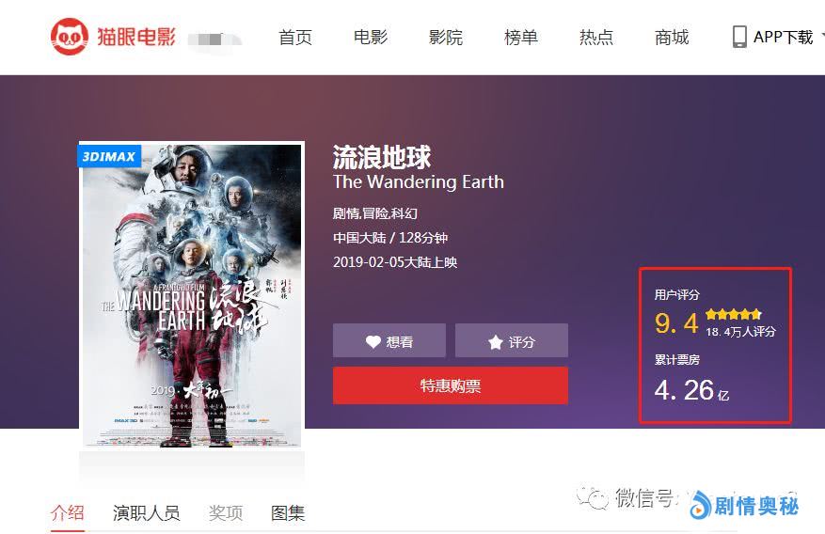The height and width of the screenshot is (534, 825).
Task: Click the five-star rating icons
Action: tap(734, 314)
